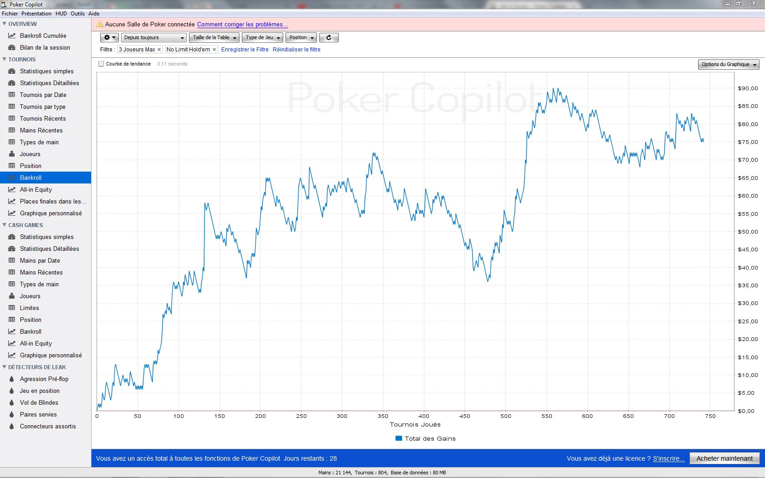The image size is (765, 478).
Task: Collapse the CASH GAMES section
Action: coord(5,225)
